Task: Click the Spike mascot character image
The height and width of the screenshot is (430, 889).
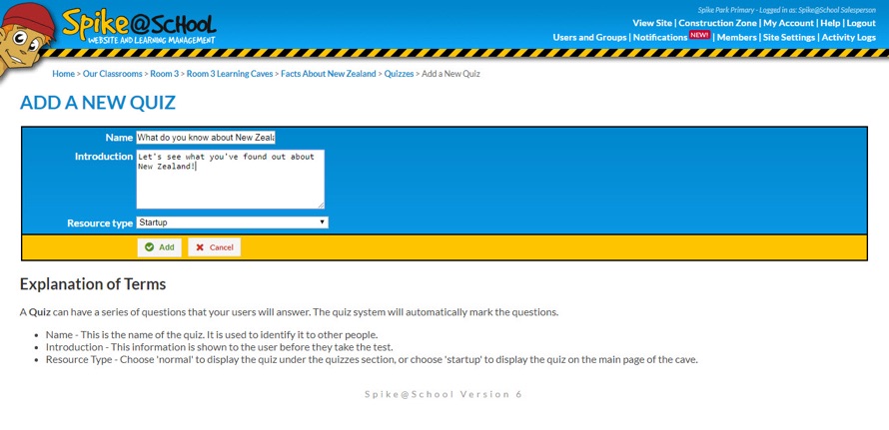Action: (26, 39)
